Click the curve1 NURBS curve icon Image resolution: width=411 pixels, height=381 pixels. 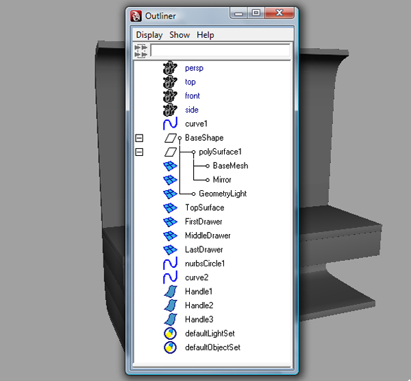170,124
